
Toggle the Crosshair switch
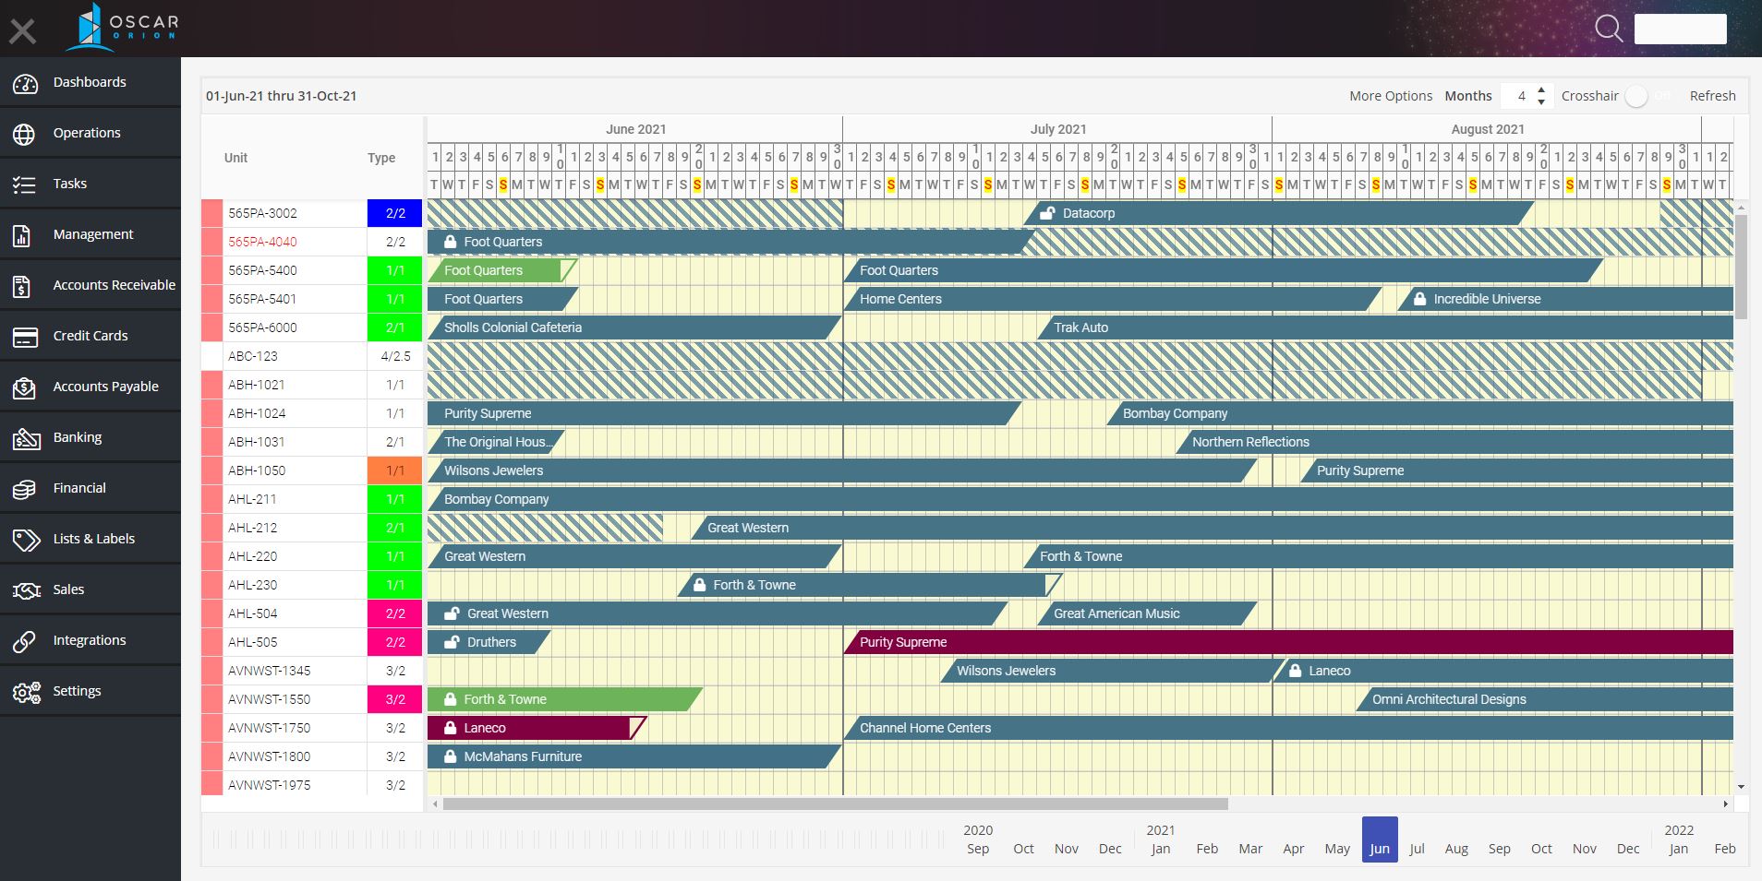point(1637,96)
